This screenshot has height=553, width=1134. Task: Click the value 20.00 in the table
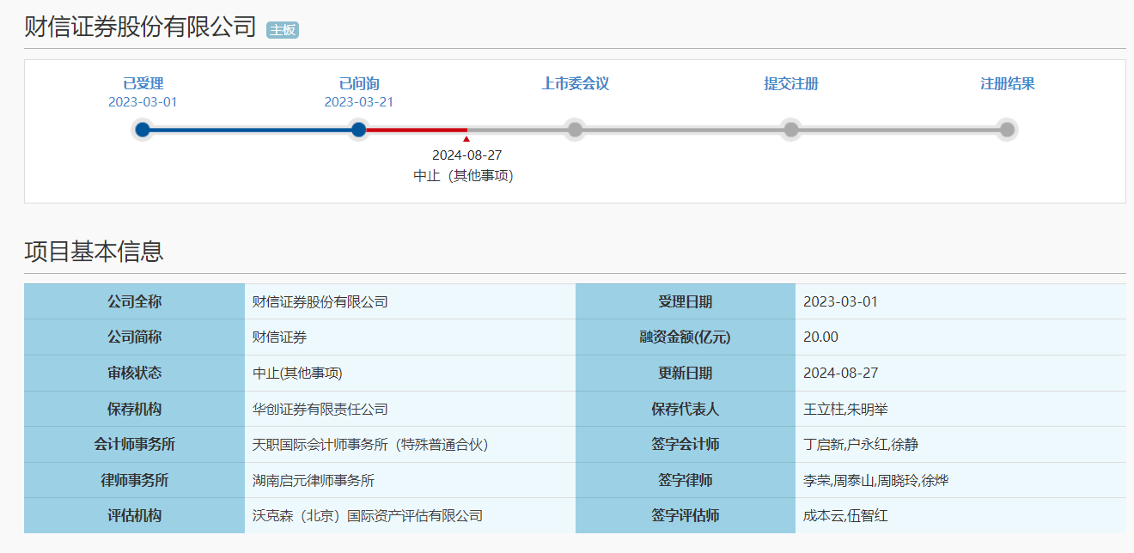pyautogui.click(x=820, y=337)
